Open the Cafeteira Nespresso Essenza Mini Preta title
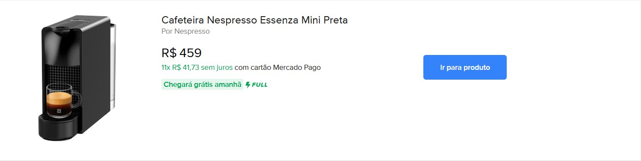 [254, 20]
